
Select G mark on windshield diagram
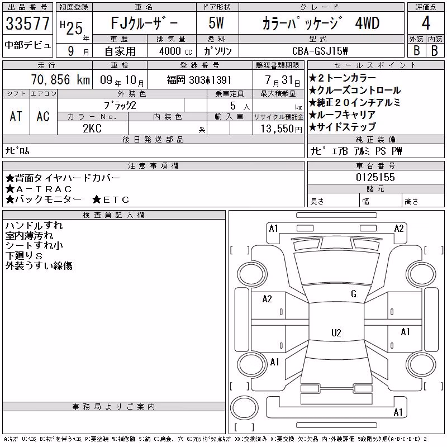pos(354,294)
